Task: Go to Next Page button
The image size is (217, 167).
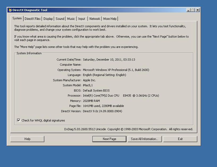Action: pyautogui.click(x=109, y=139)
